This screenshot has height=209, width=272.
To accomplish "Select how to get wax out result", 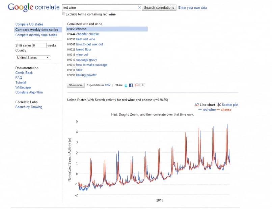I will [89, 44].
